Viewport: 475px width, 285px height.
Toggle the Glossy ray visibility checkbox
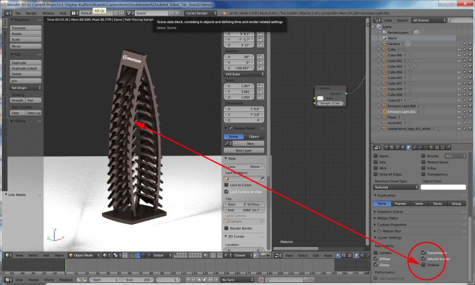376,265
